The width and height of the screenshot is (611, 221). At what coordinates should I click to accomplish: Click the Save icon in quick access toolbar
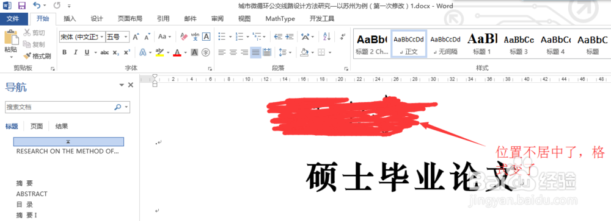pyautogui.click(x=22, y=5)
